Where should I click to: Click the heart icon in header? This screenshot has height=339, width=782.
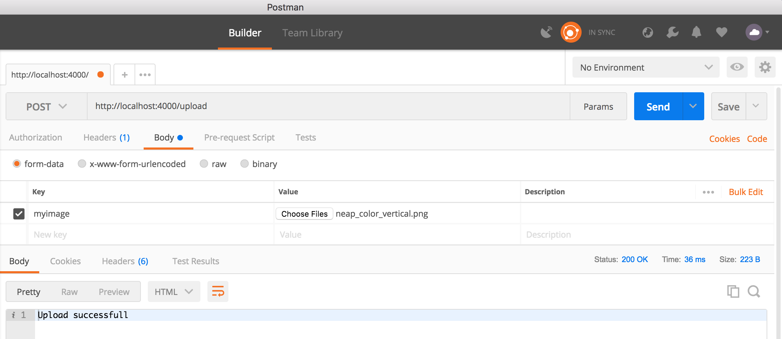[721, 33]
